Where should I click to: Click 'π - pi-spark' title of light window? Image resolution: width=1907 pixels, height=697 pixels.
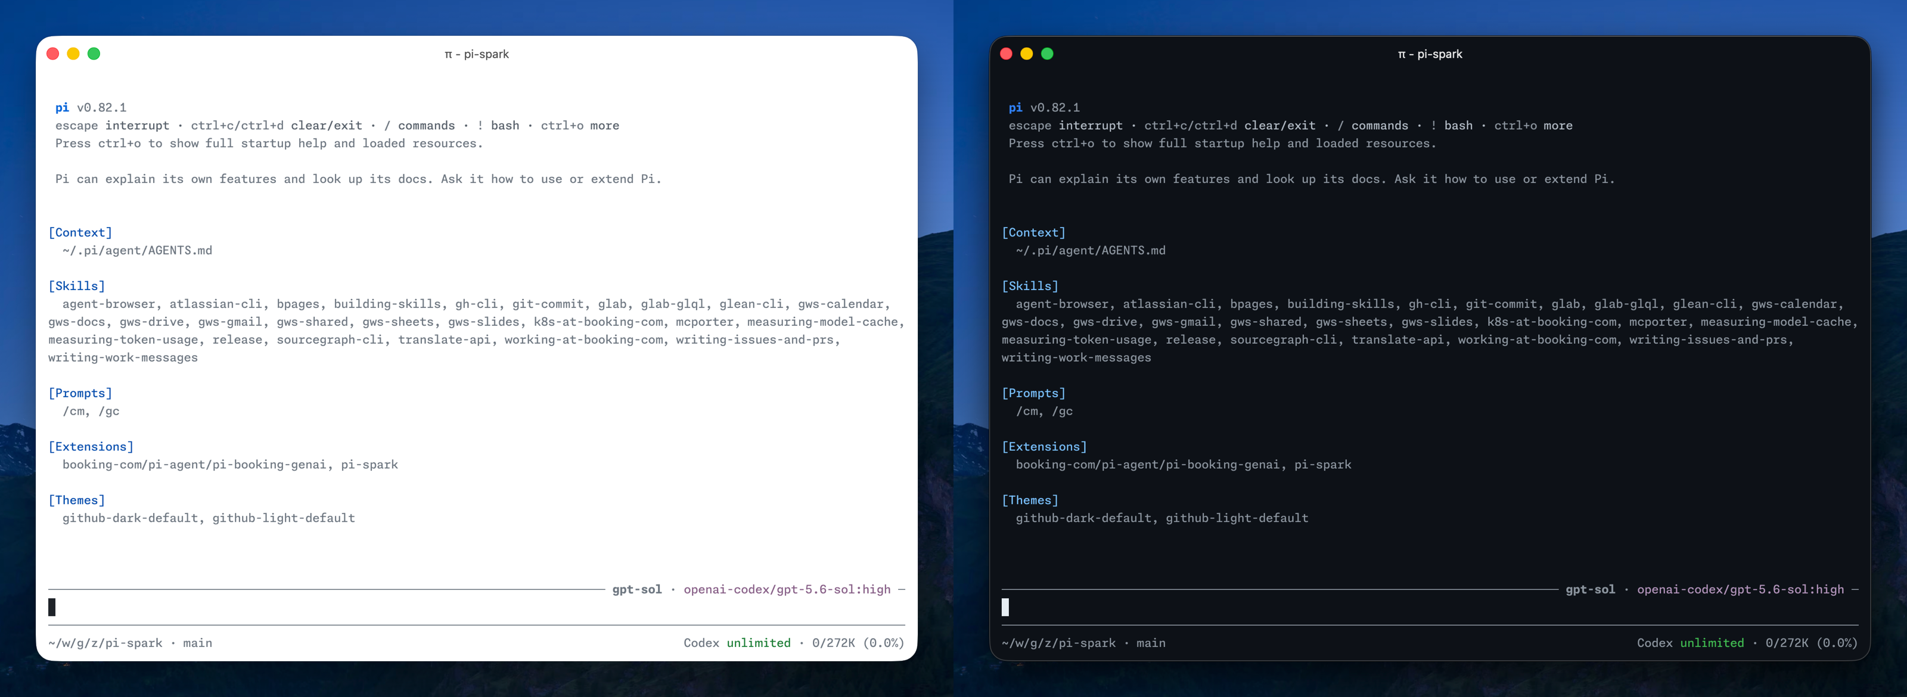click(477, 54)
